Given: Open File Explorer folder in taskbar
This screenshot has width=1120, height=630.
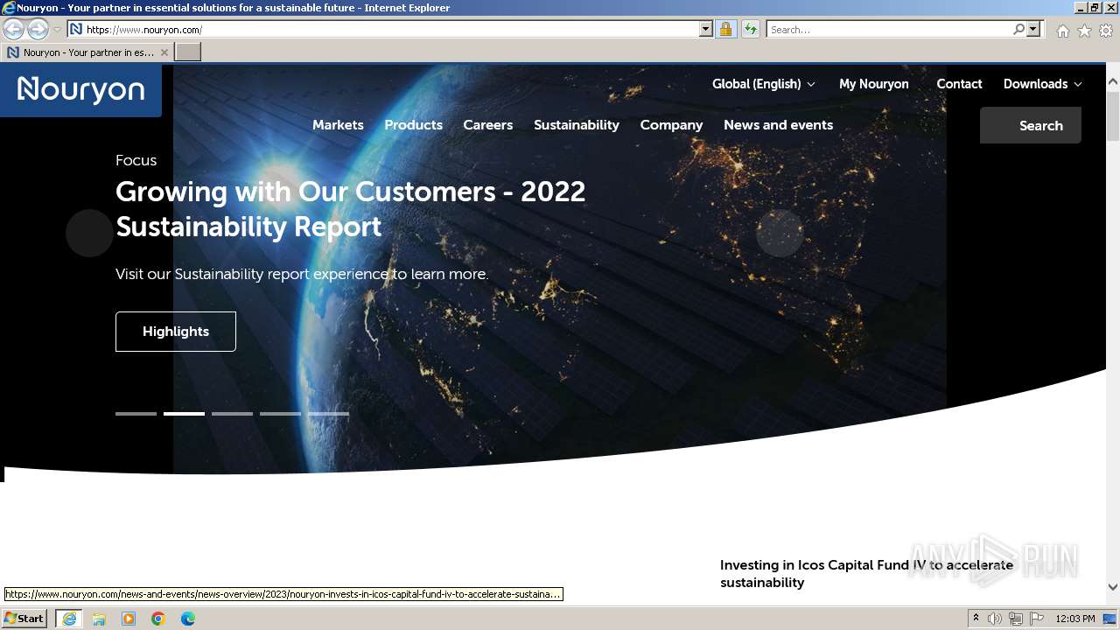Looking at the screenshot, I should (99, 619).
